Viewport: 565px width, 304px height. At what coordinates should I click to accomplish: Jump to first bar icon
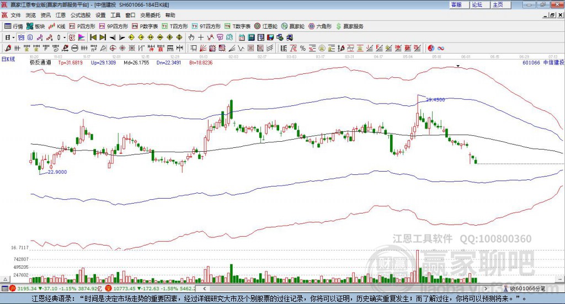93,38
